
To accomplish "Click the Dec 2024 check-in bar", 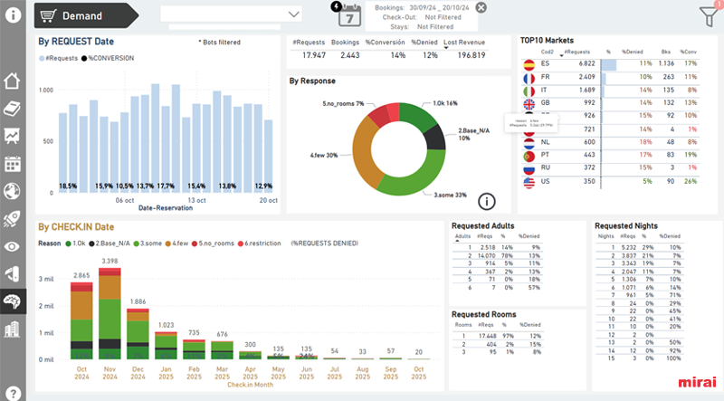I will 138,334.
